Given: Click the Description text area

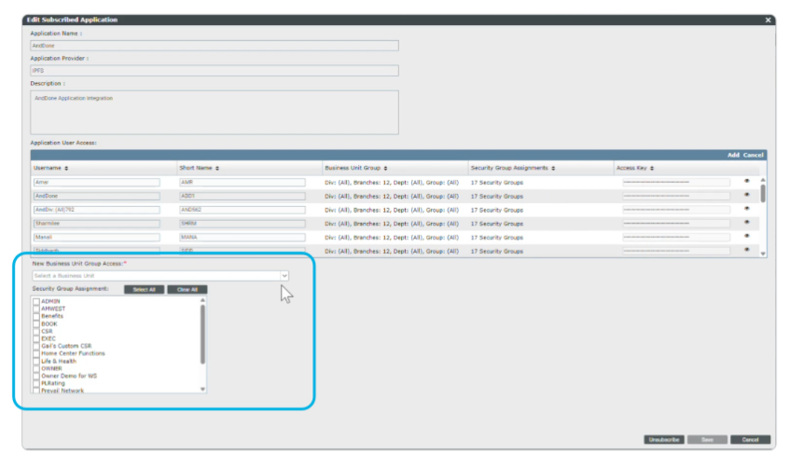Looking at the screenshot, I should tap(215, 112).
